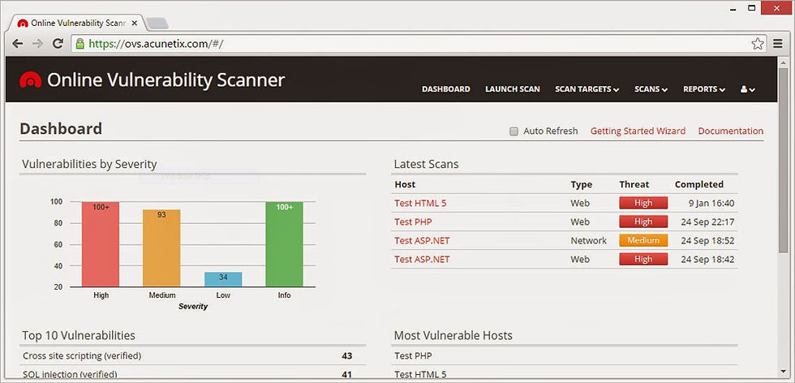Minimize the browser window

pos(733,8)
